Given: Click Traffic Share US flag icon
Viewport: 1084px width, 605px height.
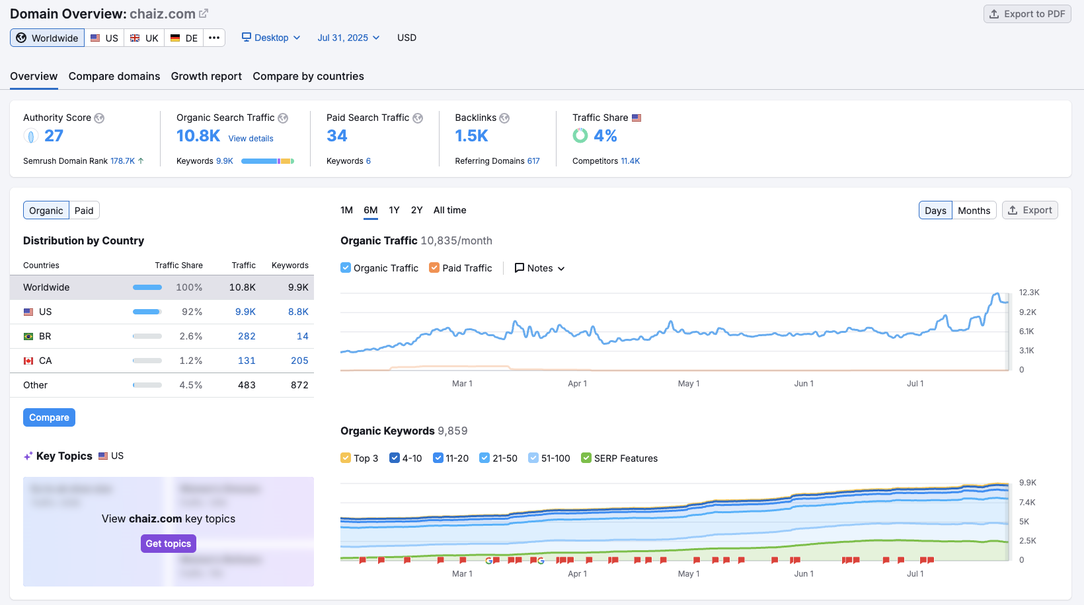Looking at the screenshot, I should 637,118.
